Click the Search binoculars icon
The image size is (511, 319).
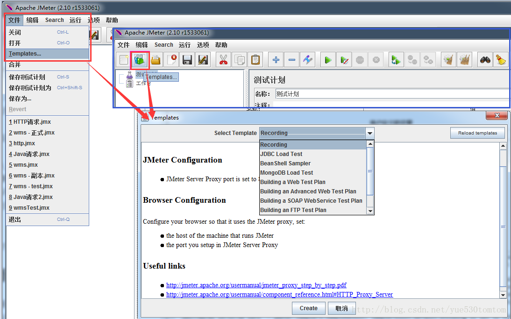click(x=485, y=60)
